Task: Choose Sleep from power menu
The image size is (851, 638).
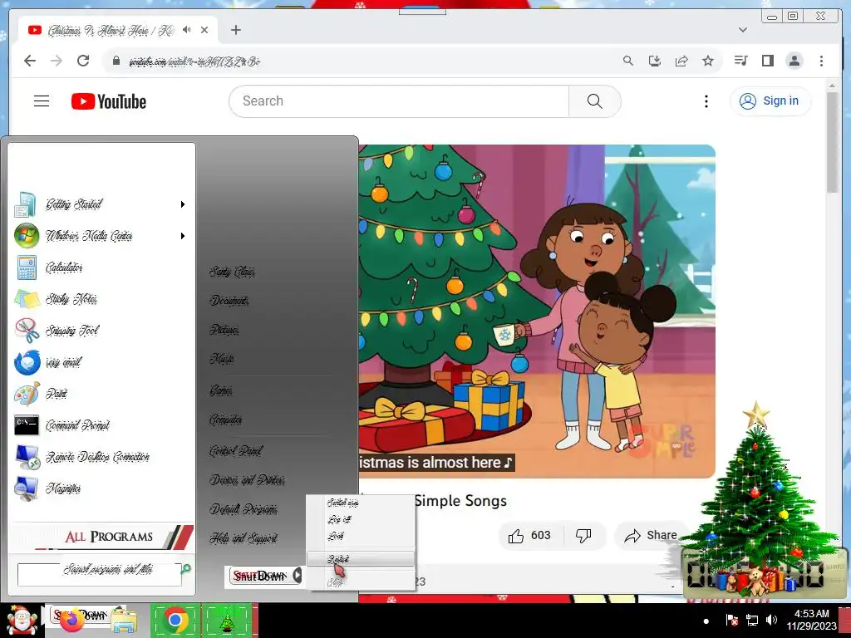Action: 360,582
